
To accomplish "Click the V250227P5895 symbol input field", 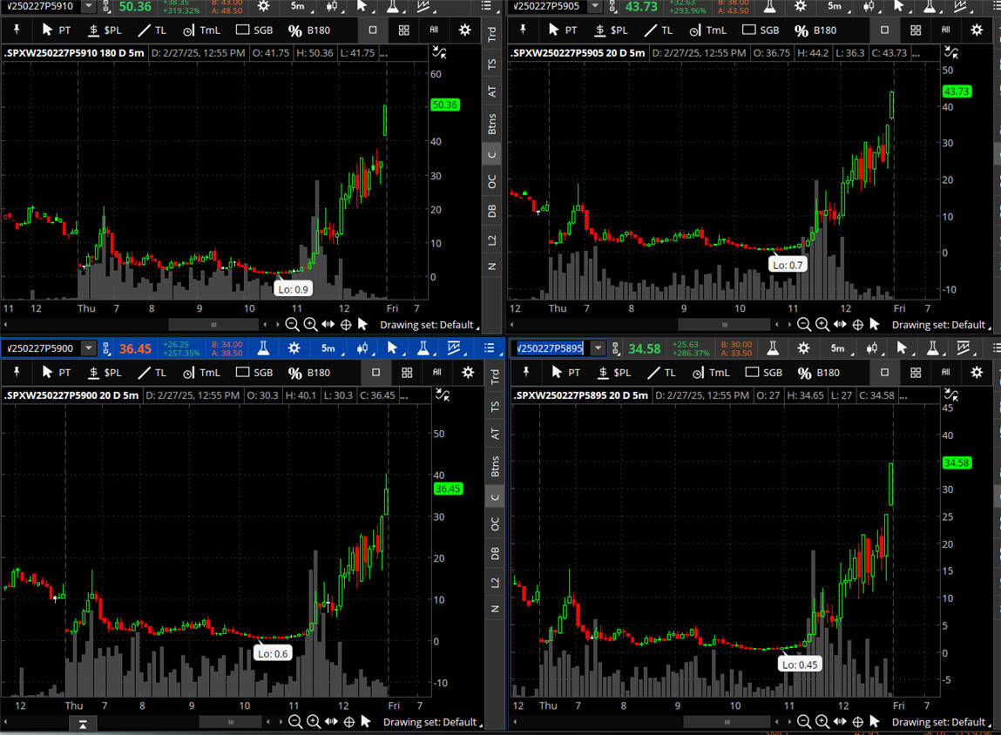I will [x=551, y=348].
